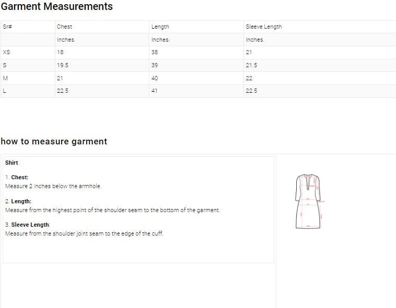Click "Measure 2 inches below the armhole" text
The image size is (396, 308).
point(53,186)
